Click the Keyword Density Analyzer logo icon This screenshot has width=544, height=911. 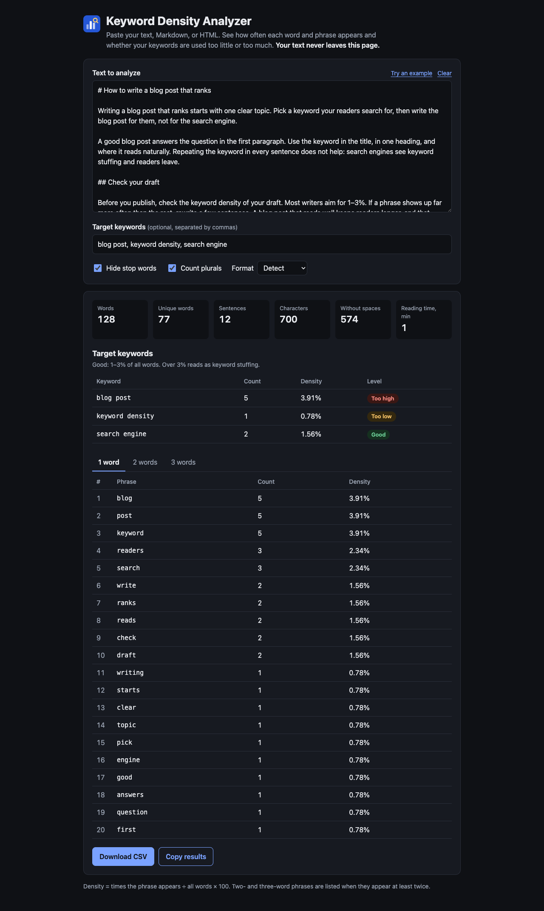pyautogui.click(x=92, y=24)
